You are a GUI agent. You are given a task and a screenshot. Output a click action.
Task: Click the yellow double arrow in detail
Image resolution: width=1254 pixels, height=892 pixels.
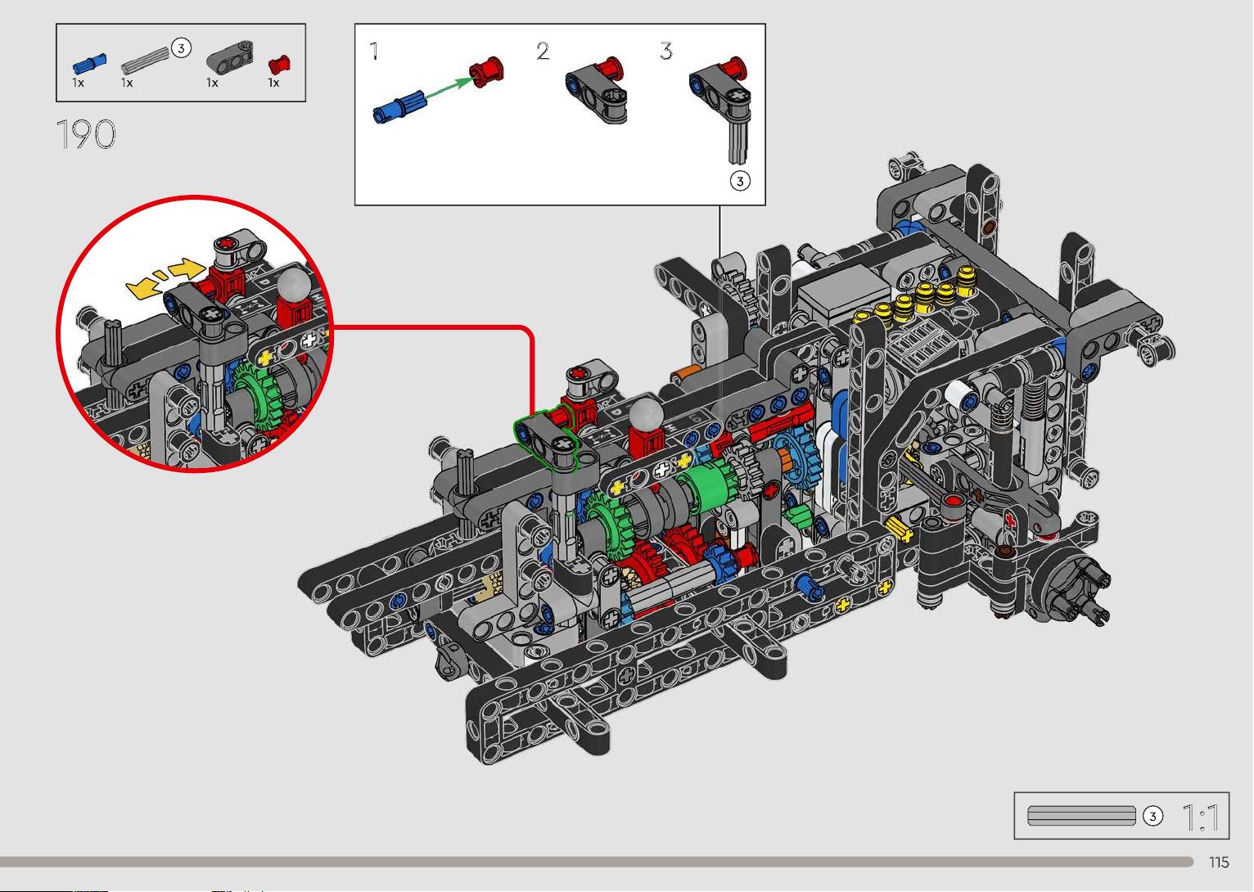pos(165,277)
